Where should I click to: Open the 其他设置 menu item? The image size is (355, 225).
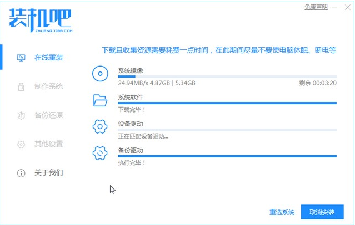(48, 144)
